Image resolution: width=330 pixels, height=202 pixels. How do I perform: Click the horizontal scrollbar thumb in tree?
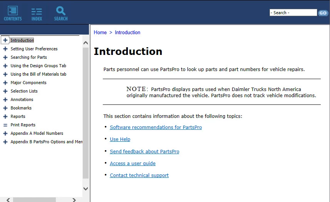pyautogui.click(x=35, y=200)
